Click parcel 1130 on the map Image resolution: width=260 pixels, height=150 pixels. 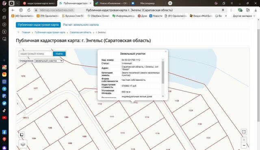click(199, 124)
